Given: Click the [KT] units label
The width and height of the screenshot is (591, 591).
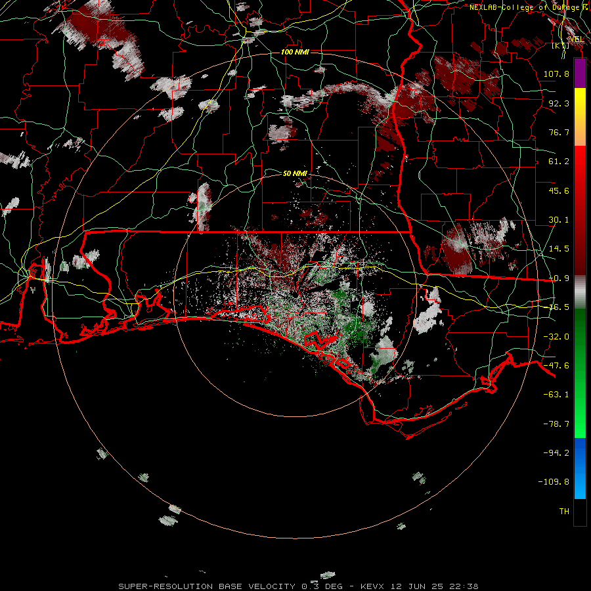Looking at the screenshot, I should (561, 45).
